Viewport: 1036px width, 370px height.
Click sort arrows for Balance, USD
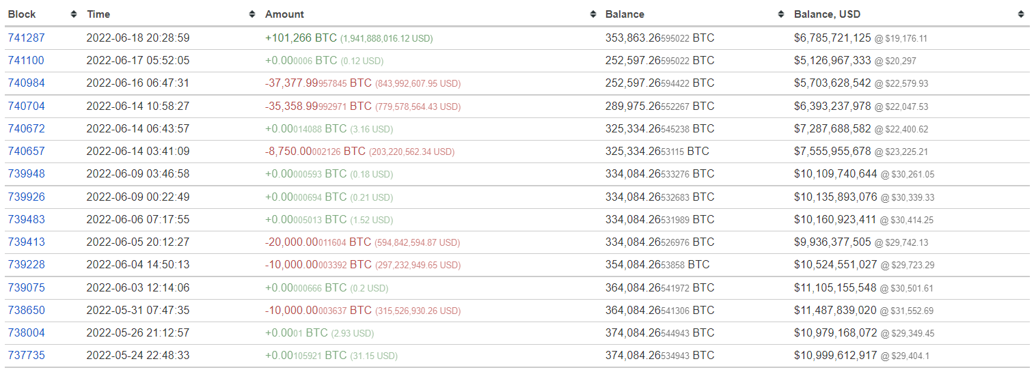coord(1021,14)
